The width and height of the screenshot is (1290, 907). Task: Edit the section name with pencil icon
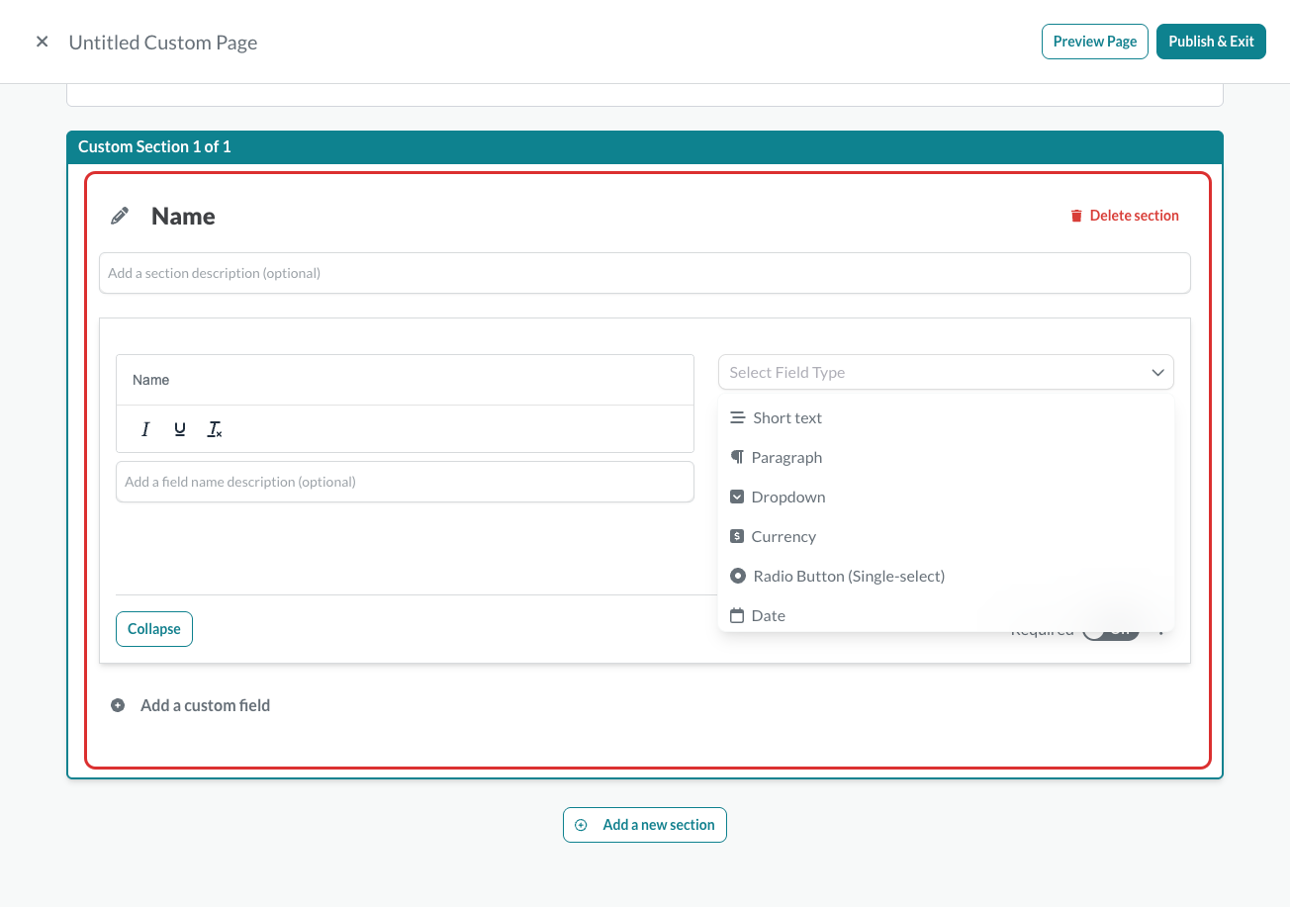click(120, 216)
